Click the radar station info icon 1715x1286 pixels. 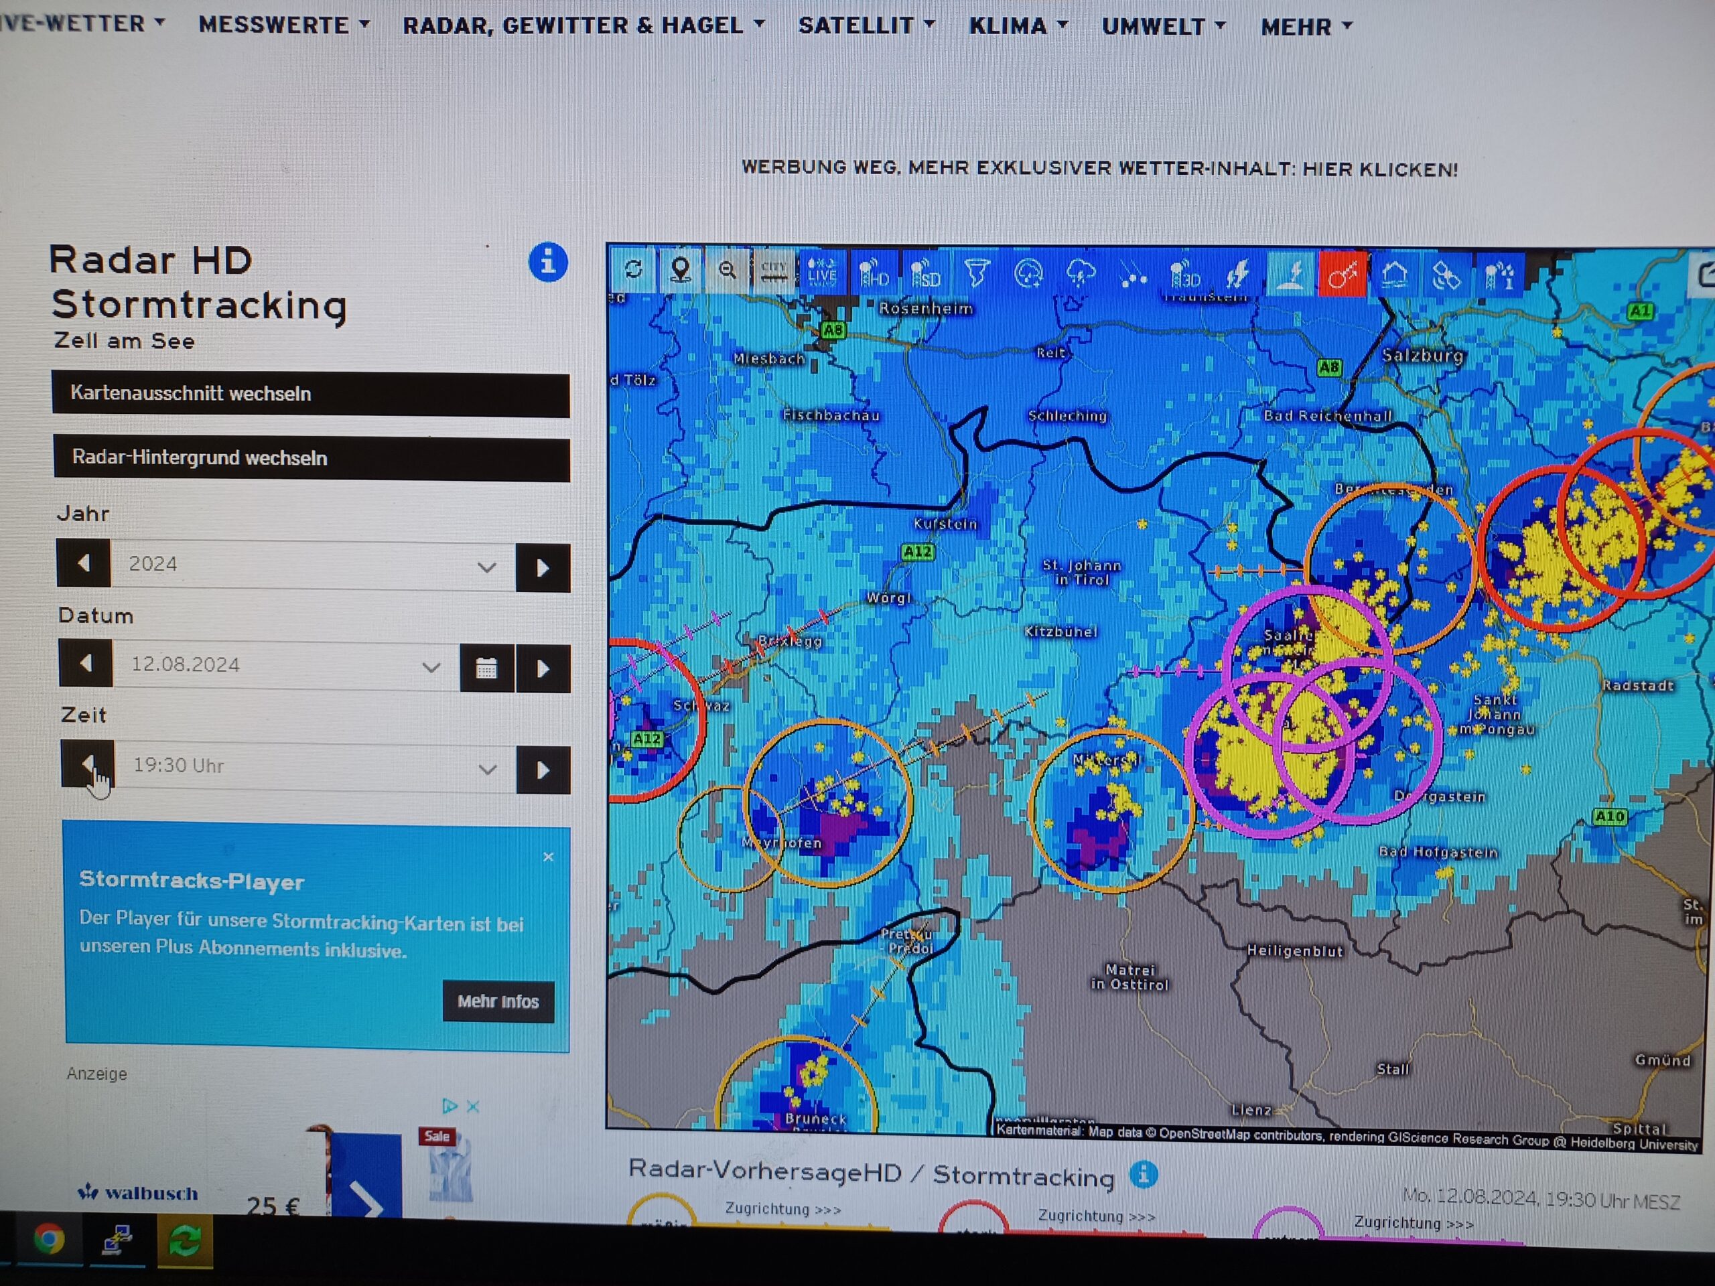tap(1499, 275)
